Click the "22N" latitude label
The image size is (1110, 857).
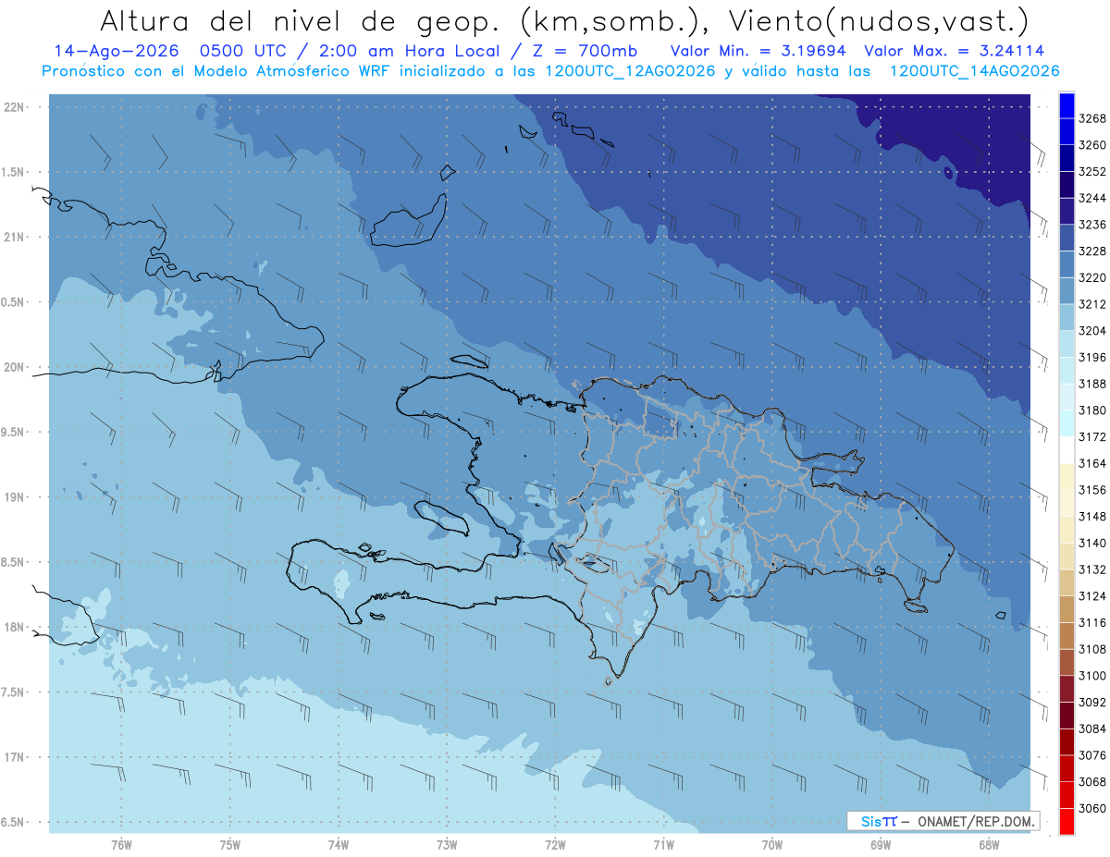pos(14,107)
